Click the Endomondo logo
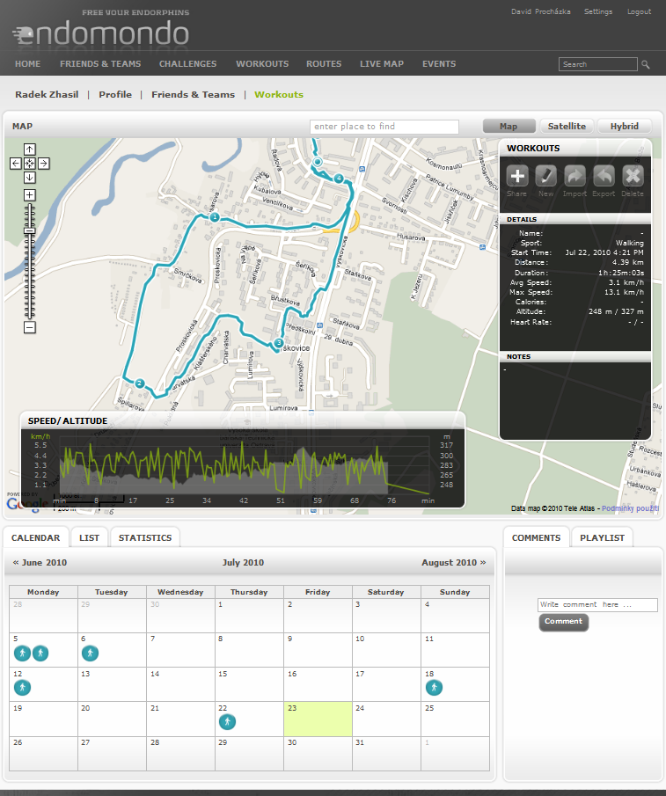This screenshot has height=796, width=666. (x=100, y=33)
